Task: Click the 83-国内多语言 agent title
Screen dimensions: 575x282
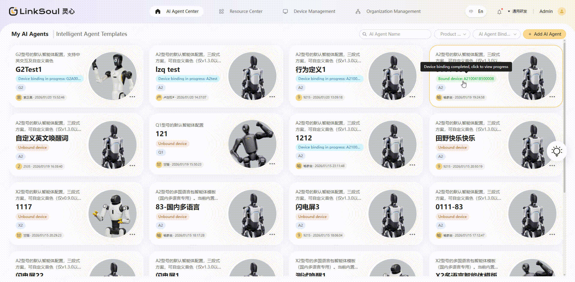Action: click(x=177, y=207)
